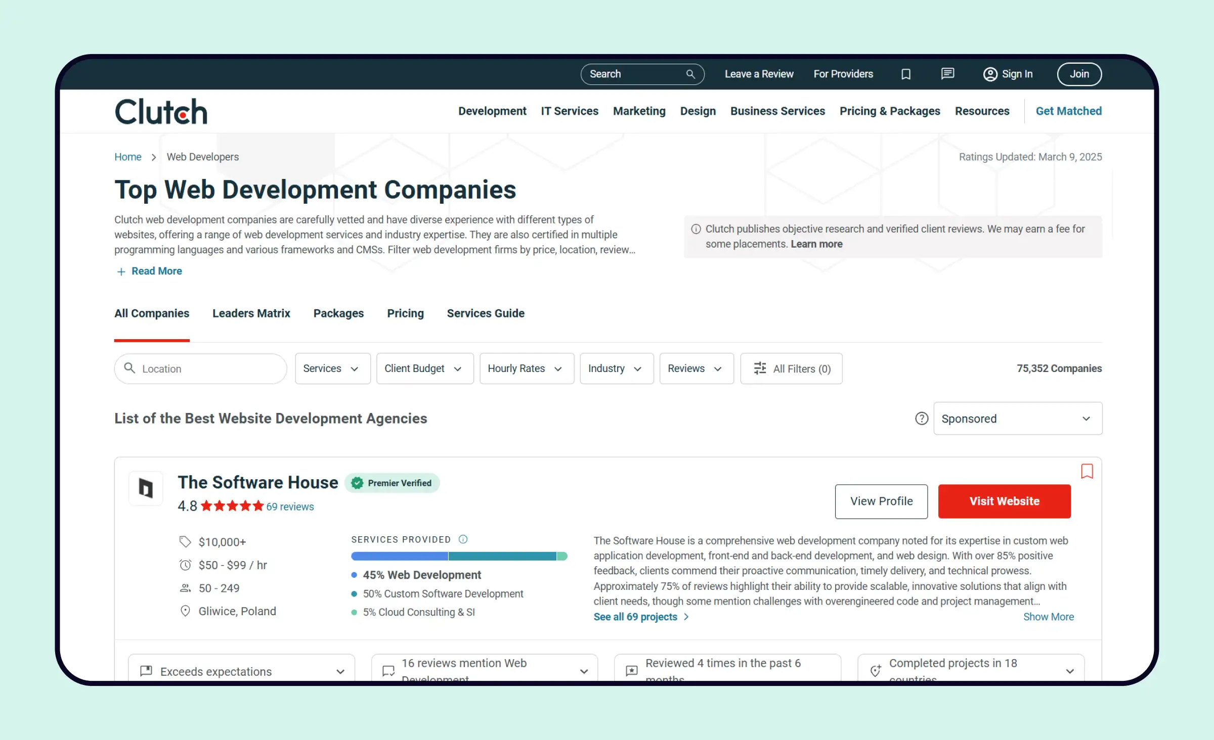Click the Join button
This screenshot has height=740, width=1214.
[1079, 74]
